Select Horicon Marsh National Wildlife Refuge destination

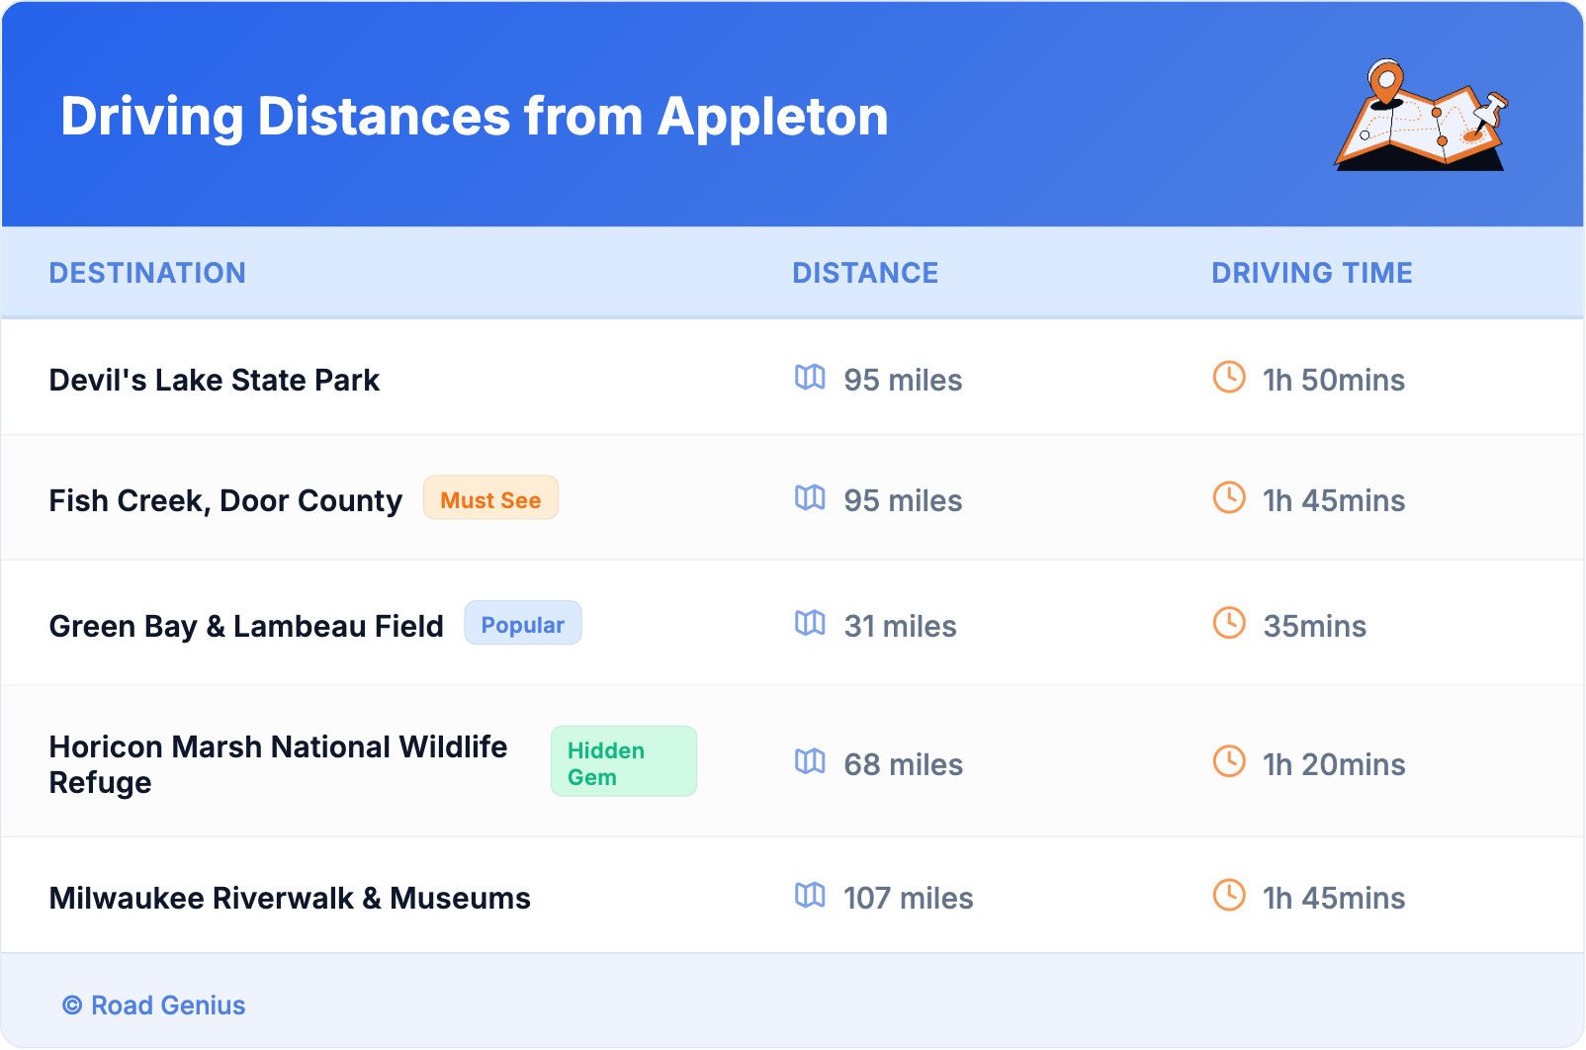pos(278,764)
